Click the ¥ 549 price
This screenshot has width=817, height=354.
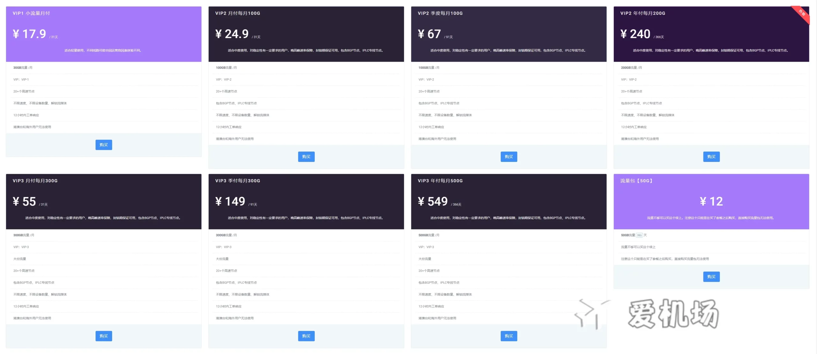[433, 201]
